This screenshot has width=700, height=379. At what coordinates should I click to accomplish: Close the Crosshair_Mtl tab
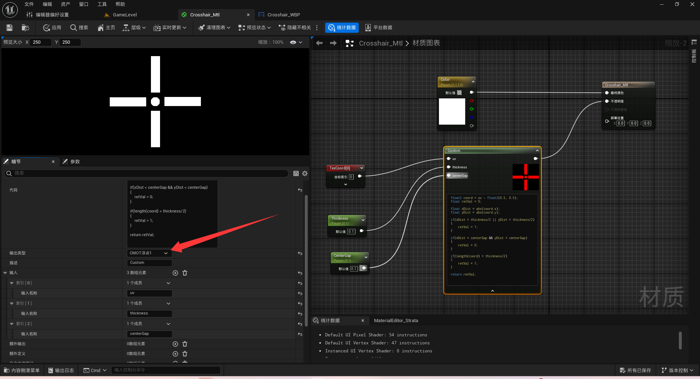pos(248,15)
